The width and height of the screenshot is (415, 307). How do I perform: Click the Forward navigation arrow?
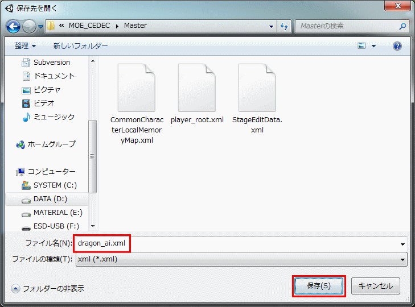(29, 26)
